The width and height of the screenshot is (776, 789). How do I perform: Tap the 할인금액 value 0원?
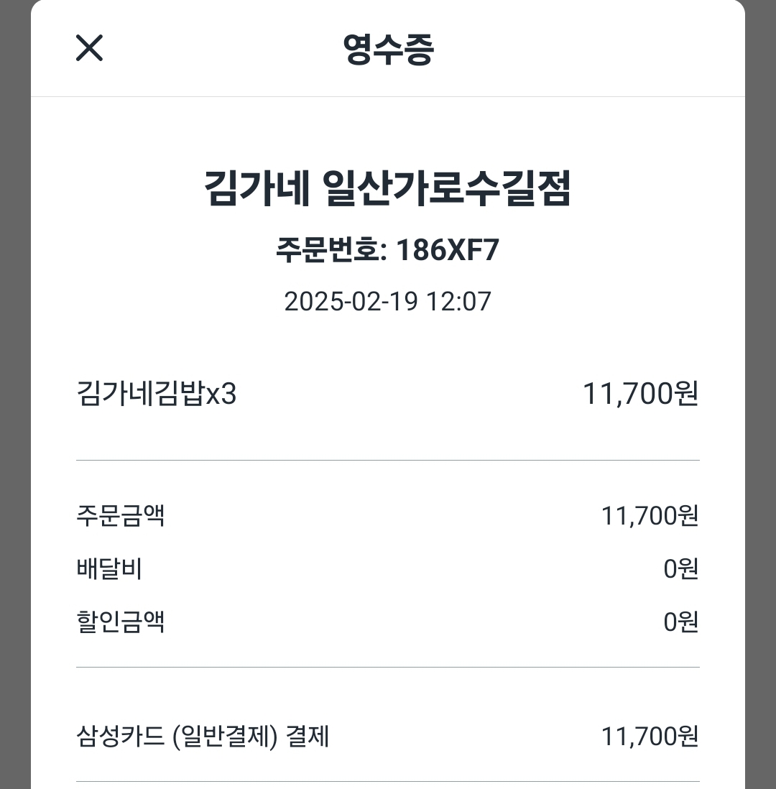(x=680, y=622)
